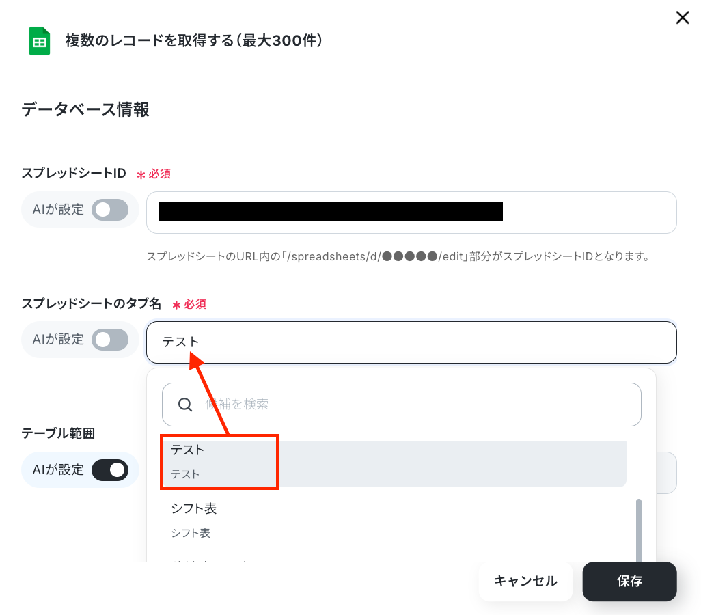Viewport: 701px width, 615px height.
Task: Click the red 必須 asterisk beside スプレッドシートID
Action: point(141,174)
